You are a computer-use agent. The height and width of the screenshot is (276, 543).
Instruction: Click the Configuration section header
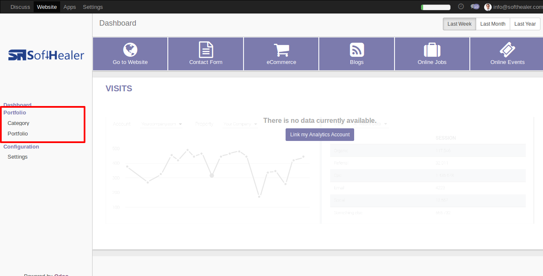pos(21,147)
